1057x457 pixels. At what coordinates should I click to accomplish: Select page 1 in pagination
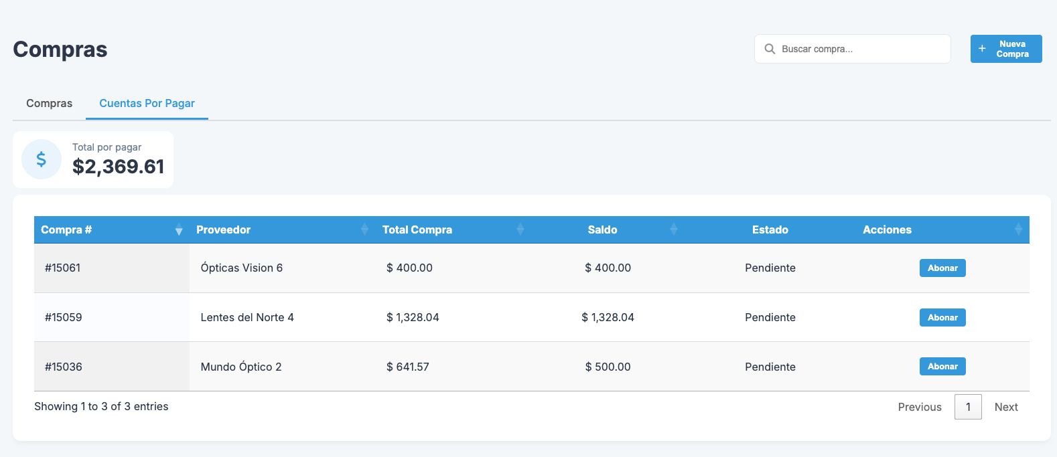point(968,407)
